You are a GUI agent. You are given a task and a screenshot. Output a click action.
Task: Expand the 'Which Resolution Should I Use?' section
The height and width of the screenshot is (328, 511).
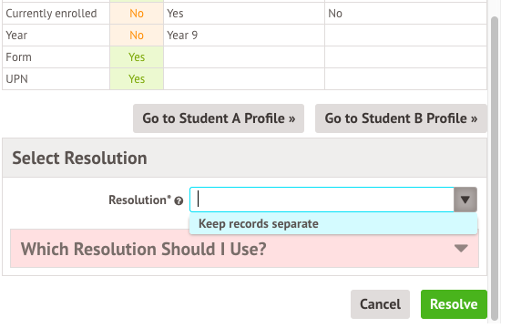coord(244,249)
